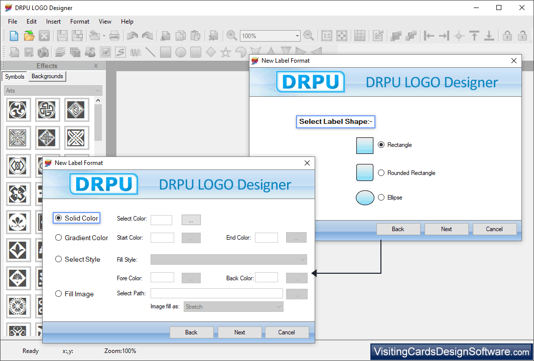Open an existing file with folder icon
The width and height of the screenshot is (534, 361).
(x=29, y=36)
